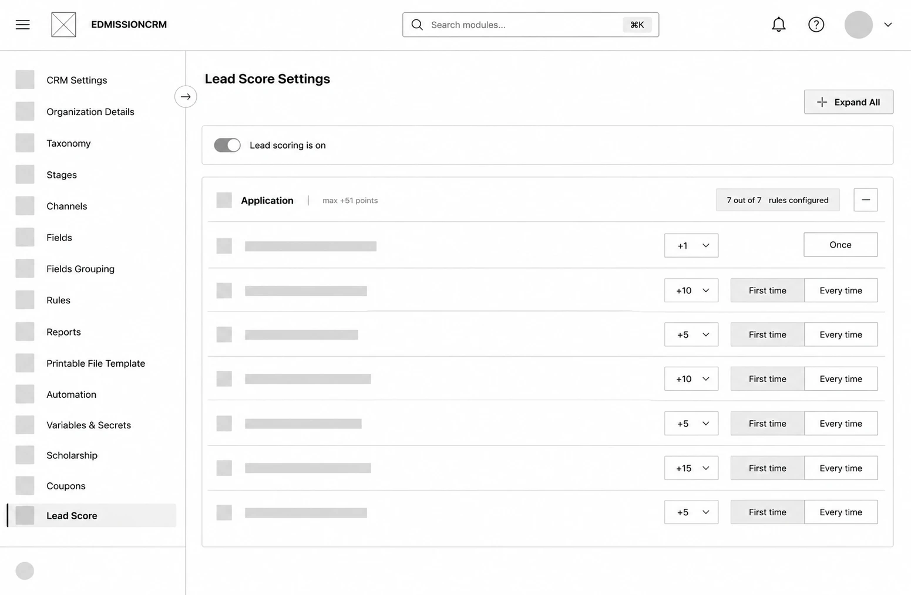Click the "Lead Score Settings" heading
The image size is (911, 595).
pos(267,79)
